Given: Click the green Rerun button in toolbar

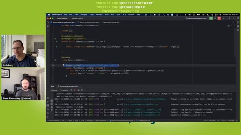Looking at the screenshot, I should coord(211,18).
